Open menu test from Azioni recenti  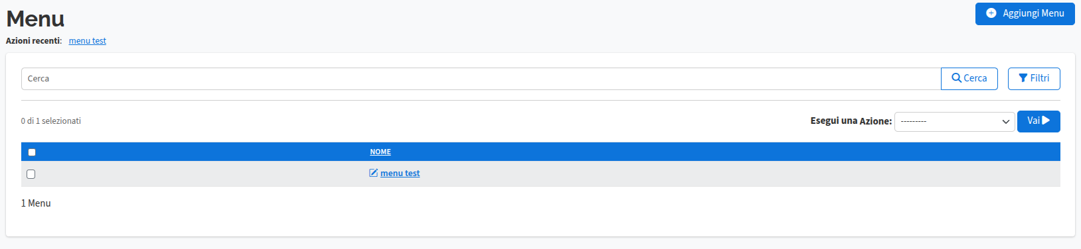point(88,41)
